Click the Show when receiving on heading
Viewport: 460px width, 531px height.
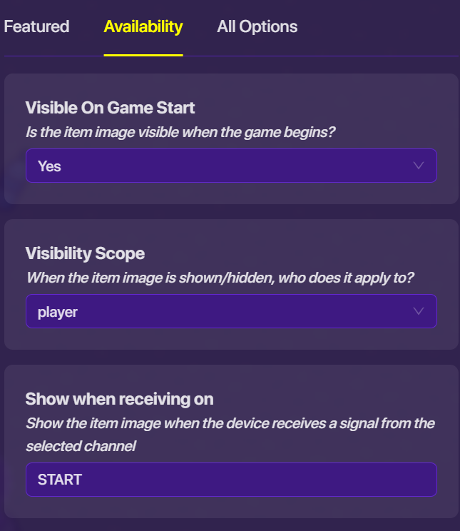coord(119,399)
